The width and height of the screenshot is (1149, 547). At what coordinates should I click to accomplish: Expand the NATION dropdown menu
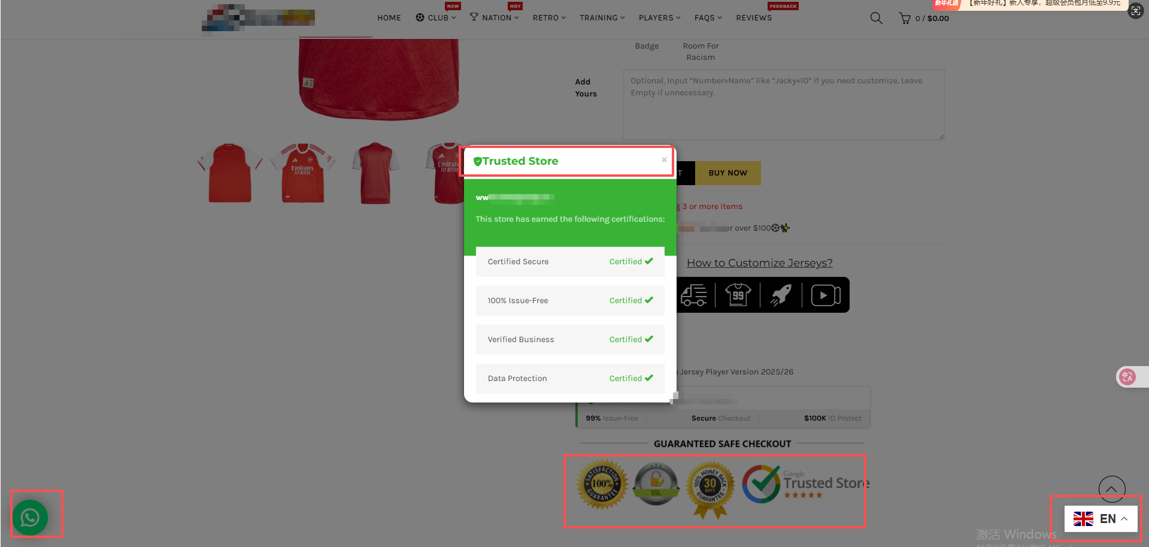(x=495, y=18)
